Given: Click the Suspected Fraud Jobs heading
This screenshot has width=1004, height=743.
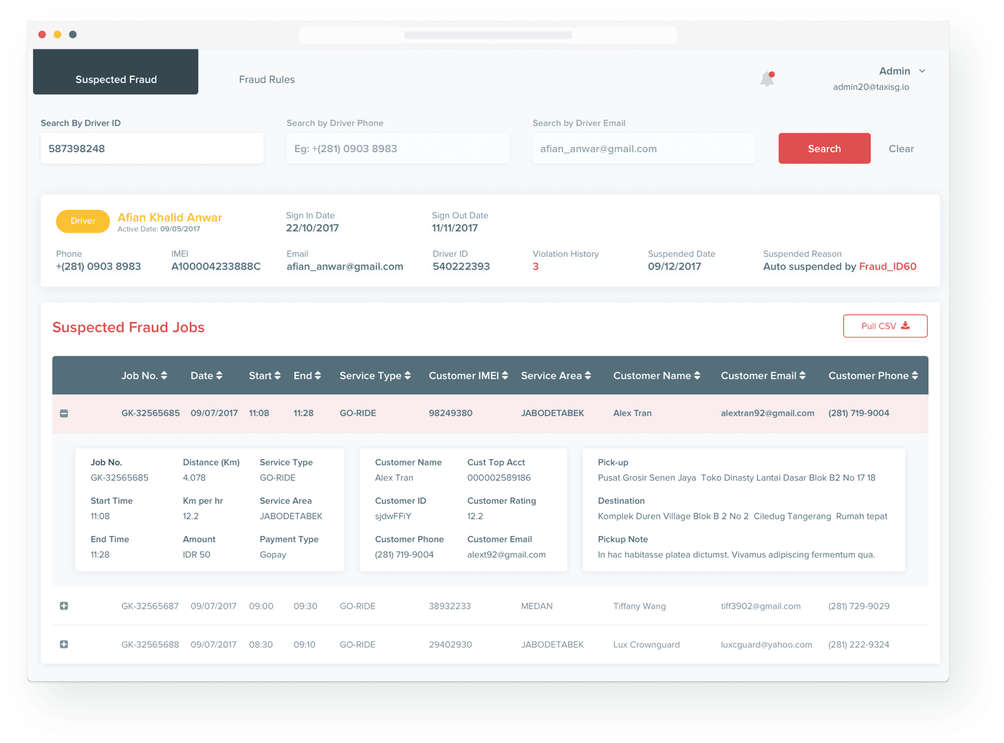Looking at the screenshot, I should tap(129, 327).
